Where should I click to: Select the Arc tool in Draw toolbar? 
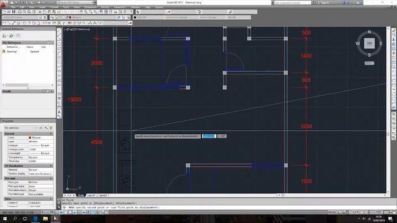60,53
